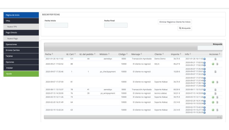Click the '50,51 €' amount cell

pos(177,93)
